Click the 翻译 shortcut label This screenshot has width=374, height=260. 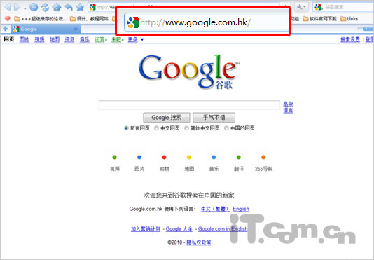pyautogui.click(x=239, y=169)
